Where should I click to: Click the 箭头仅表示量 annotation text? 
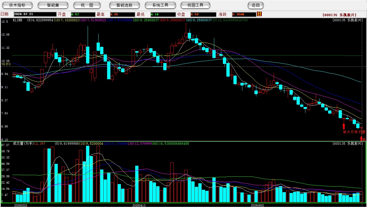354,132
